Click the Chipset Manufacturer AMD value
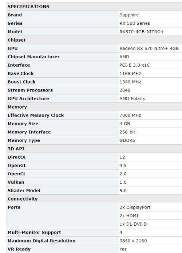The height and width of the screenshot is (253, 182). pyautogui.click(x=124, y=57)
